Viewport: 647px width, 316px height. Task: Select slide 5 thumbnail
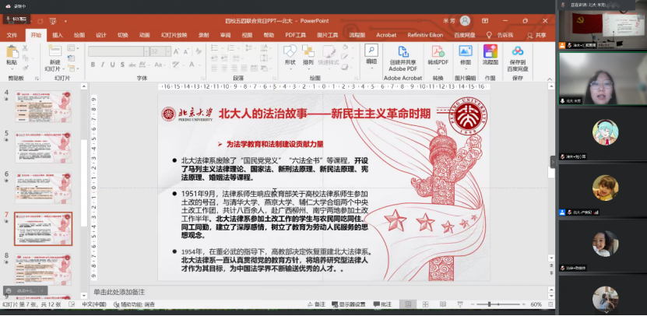pos(44,147)
